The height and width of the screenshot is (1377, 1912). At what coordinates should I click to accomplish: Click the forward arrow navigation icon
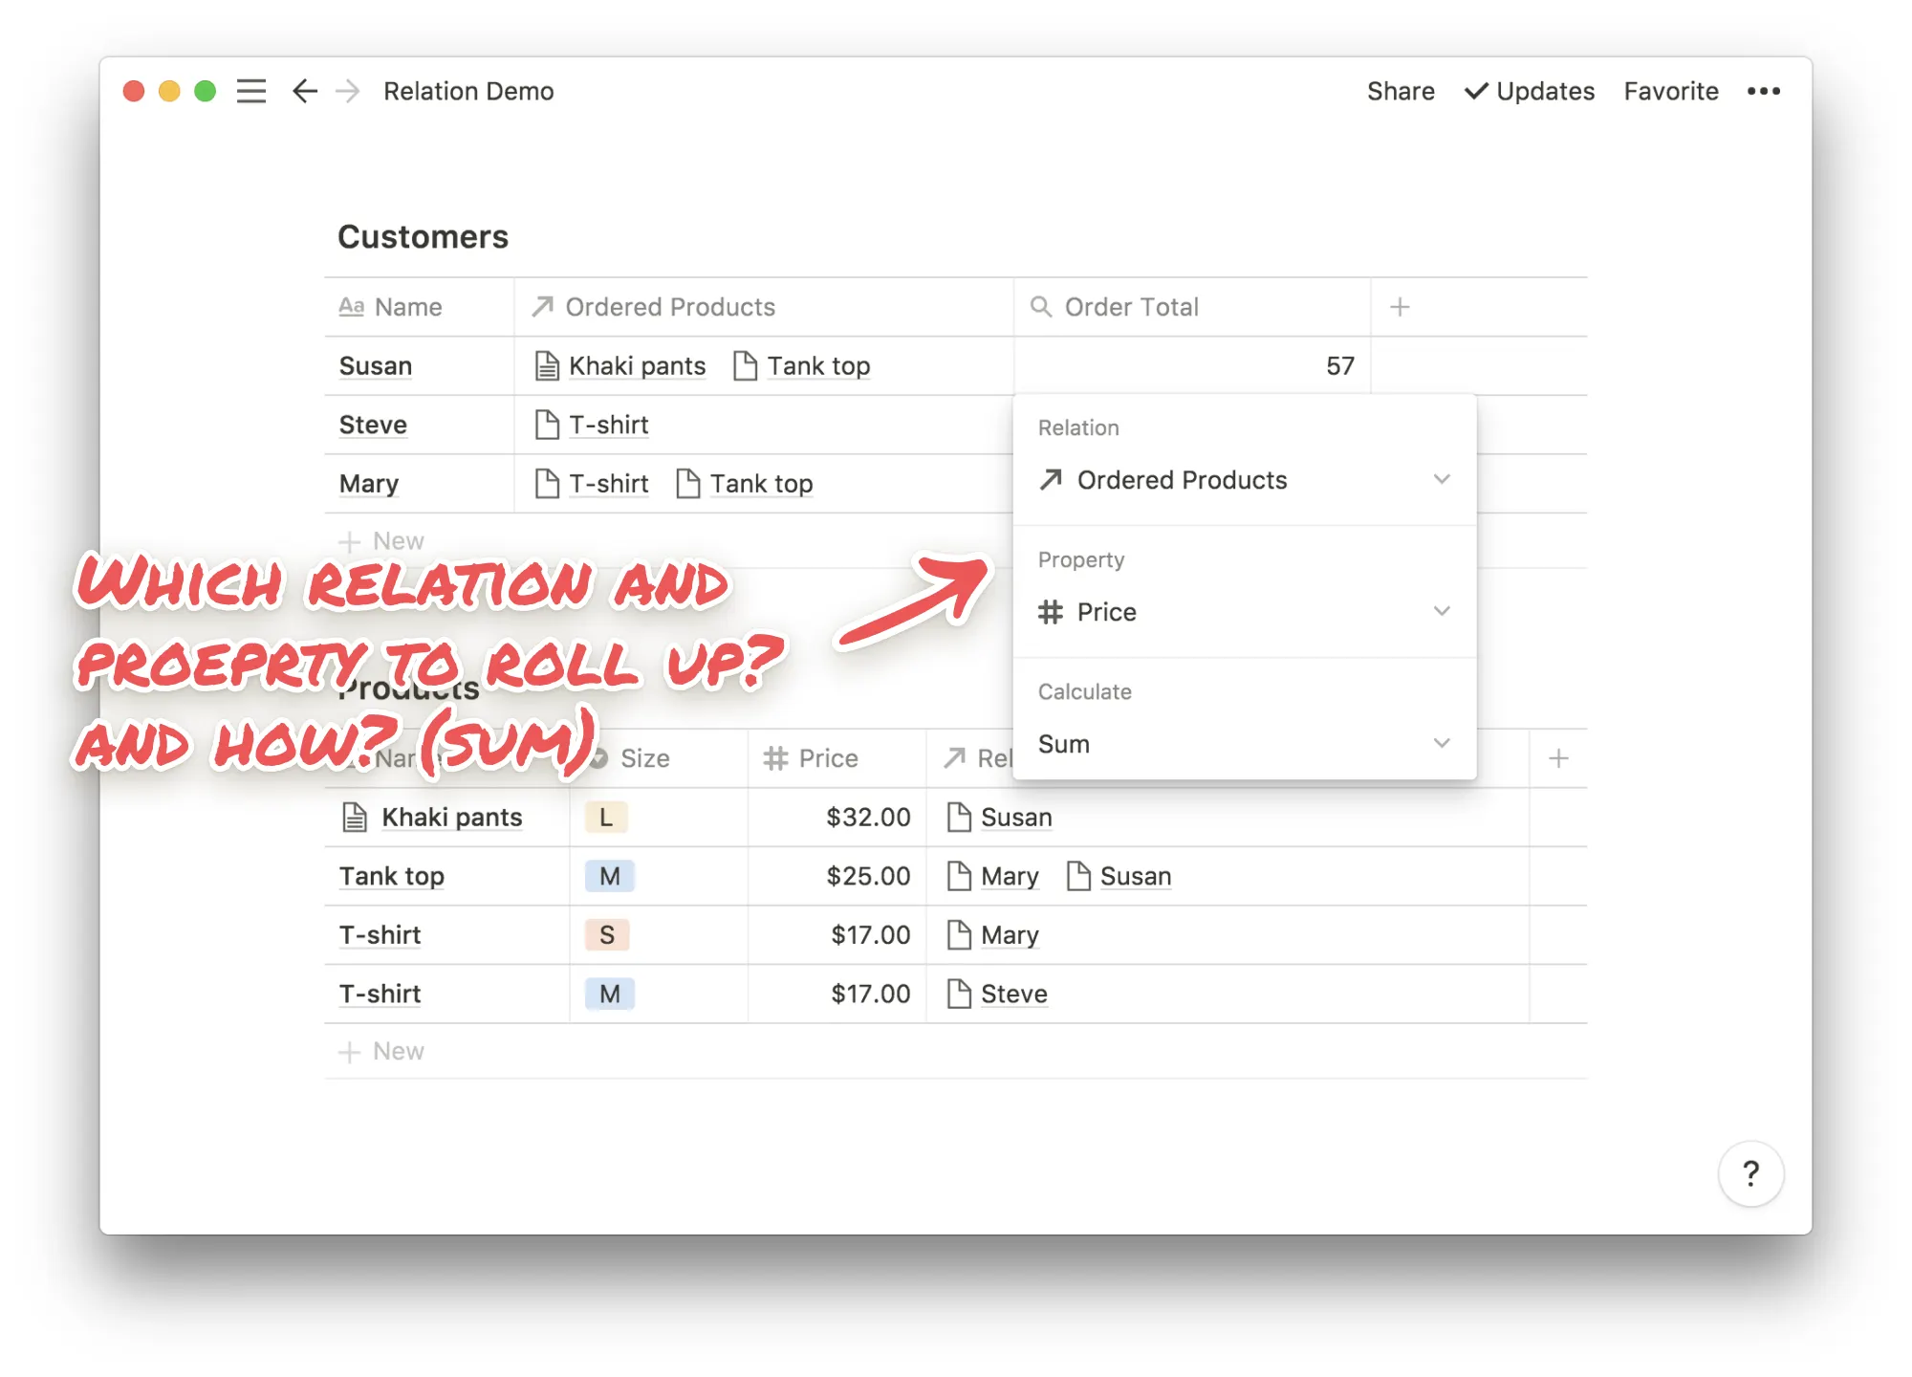pos(348,91)
